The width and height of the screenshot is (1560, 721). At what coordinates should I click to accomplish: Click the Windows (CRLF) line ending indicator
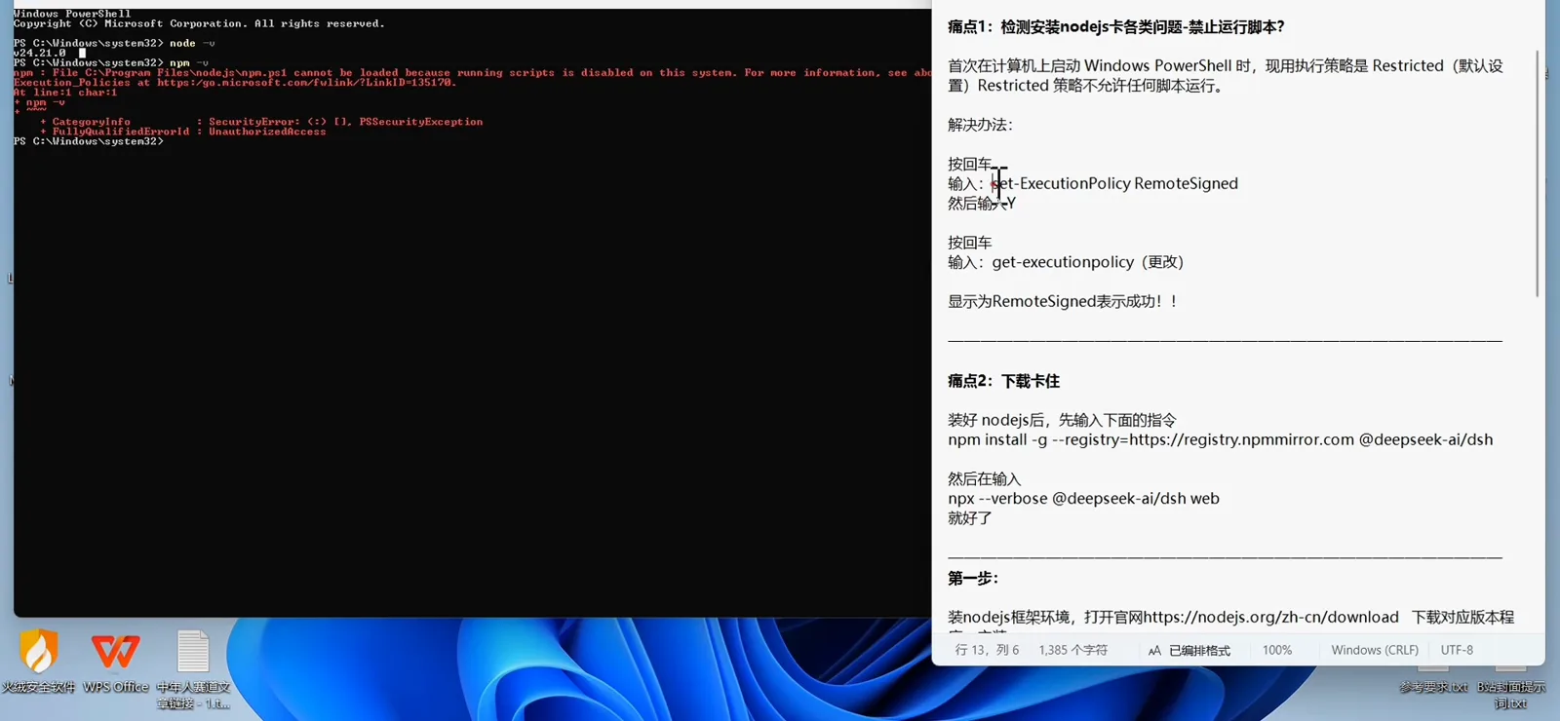tap(1375, 650)
